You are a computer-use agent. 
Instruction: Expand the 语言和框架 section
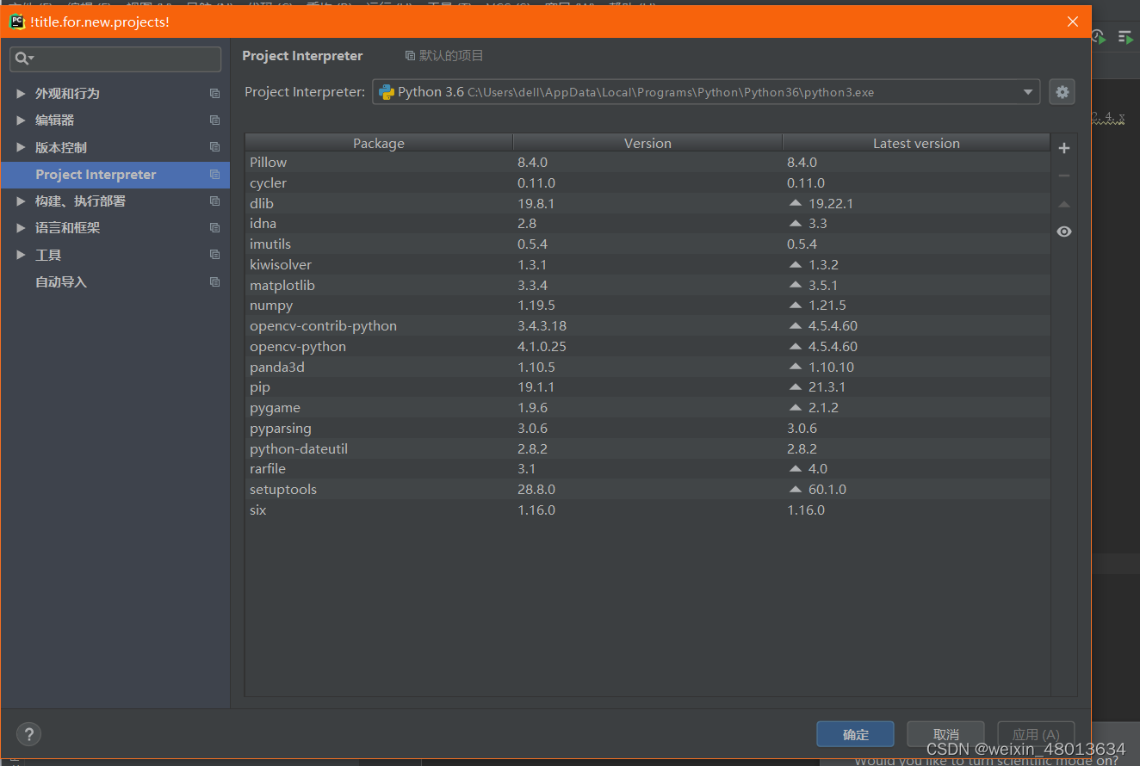coord(21,228)
